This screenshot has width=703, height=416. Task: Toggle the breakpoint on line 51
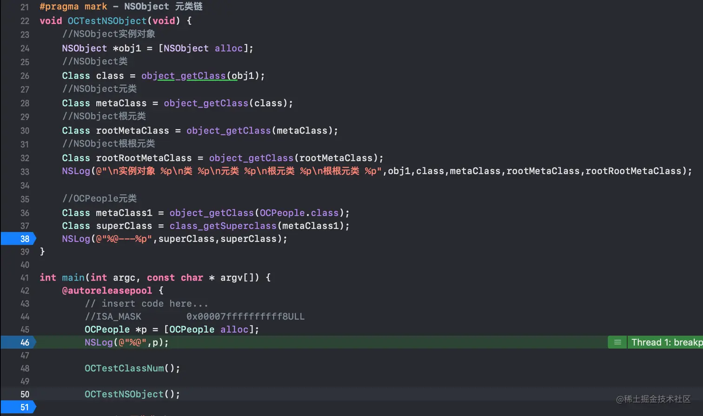[x=19, y=407]
